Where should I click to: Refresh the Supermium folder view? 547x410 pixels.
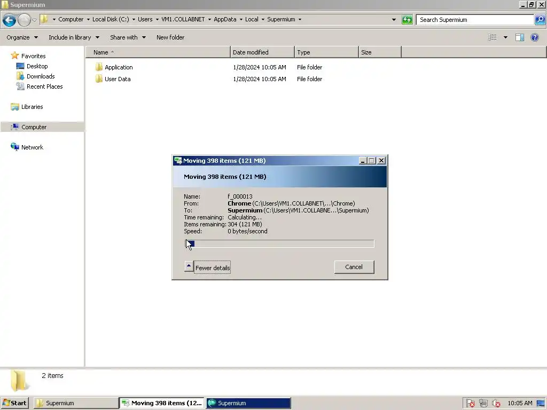tap(407, 20)
